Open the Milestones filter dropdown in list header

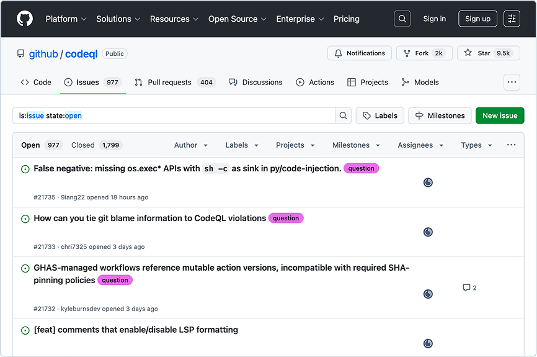356,145
